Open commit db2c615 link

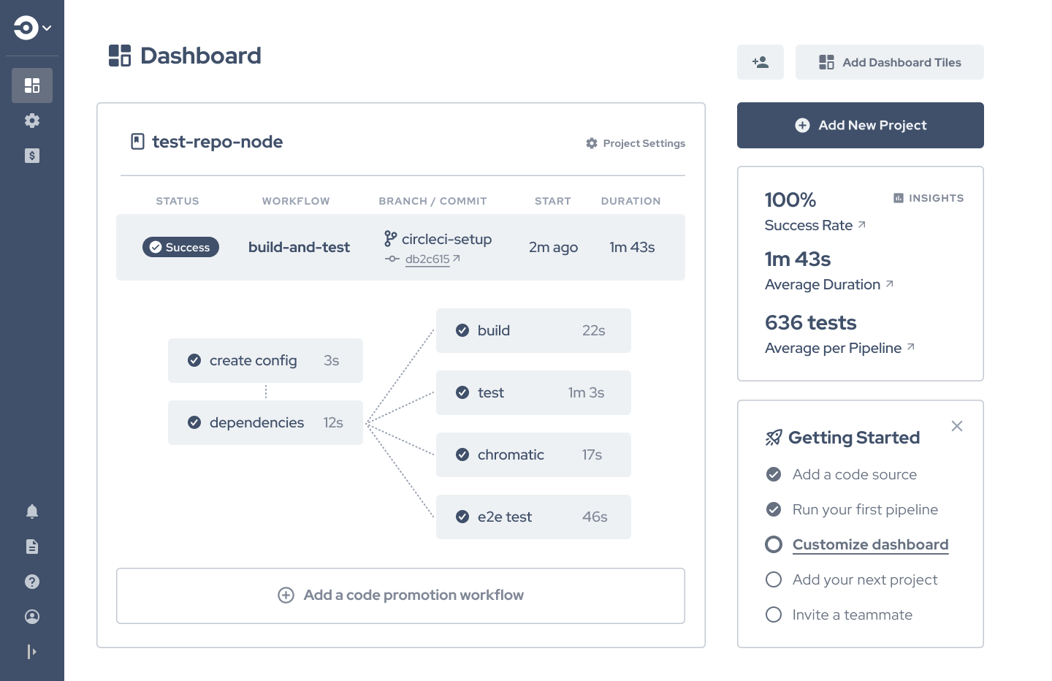click(428, 259)
